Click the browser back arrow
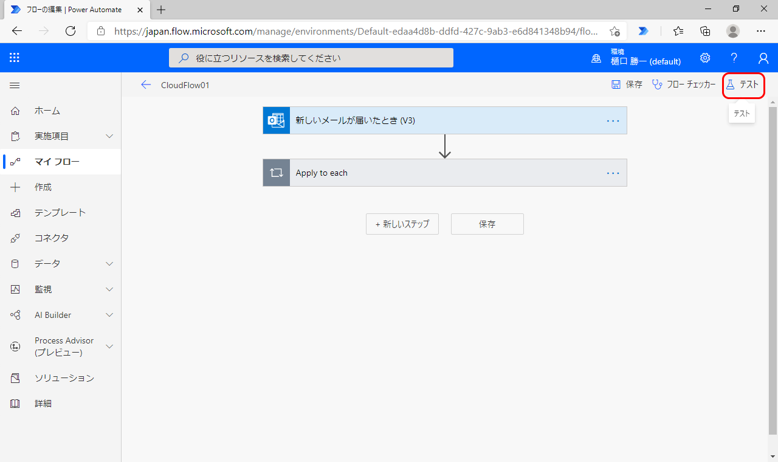Image resolution: width=778 pixels, height=462 pixels. [x=17, y=31]
